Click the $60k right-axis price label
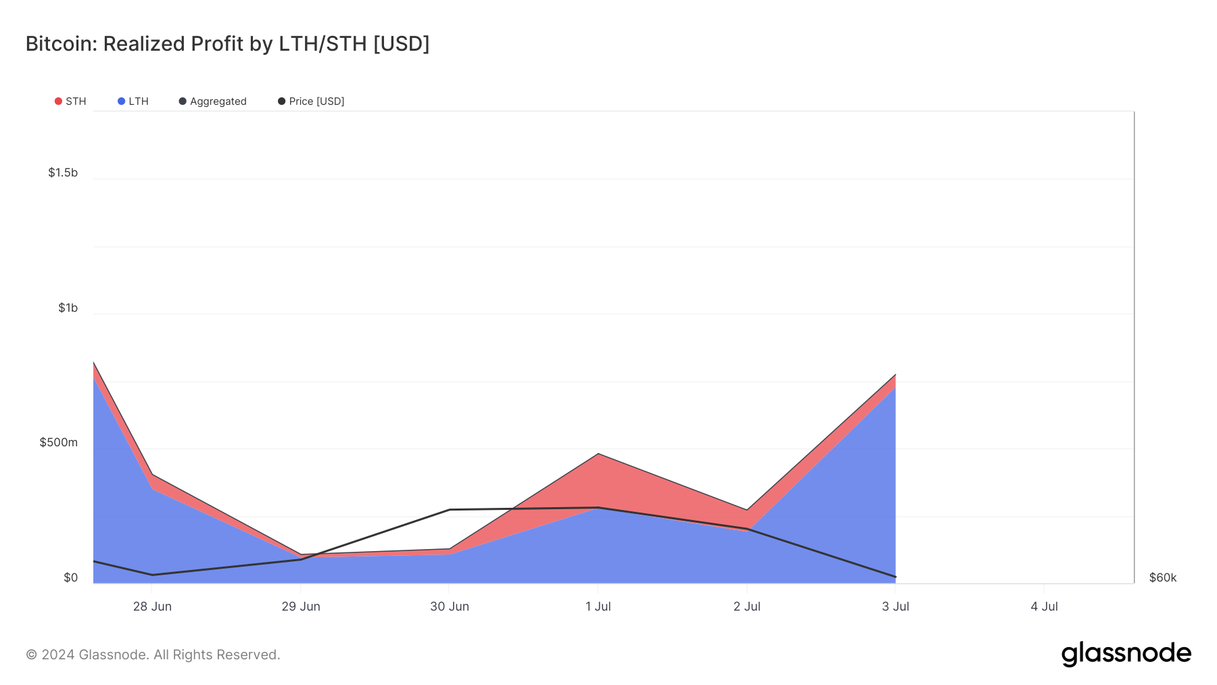This screenshot has height=685, width=1217. pyautogui.click(x=1163, y=577)
